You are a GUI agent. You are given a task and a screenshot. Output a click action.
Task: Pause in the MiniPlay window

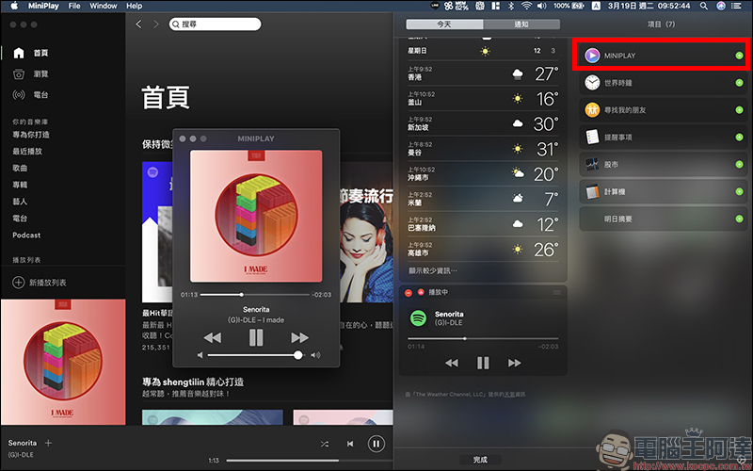[x=256, y=338]
